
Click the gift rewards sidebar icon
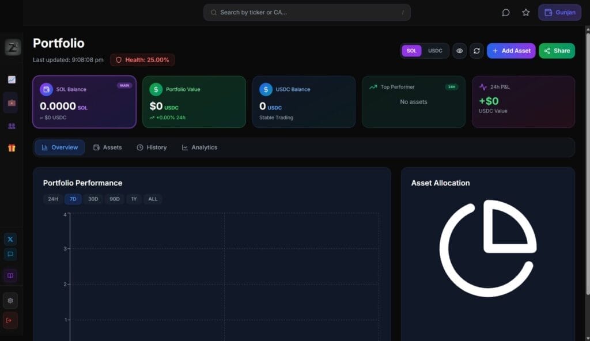click(11, 148)
